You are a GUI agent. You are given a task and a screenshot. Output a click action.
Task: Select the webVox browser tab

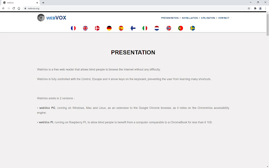click(x=20, y=3)
